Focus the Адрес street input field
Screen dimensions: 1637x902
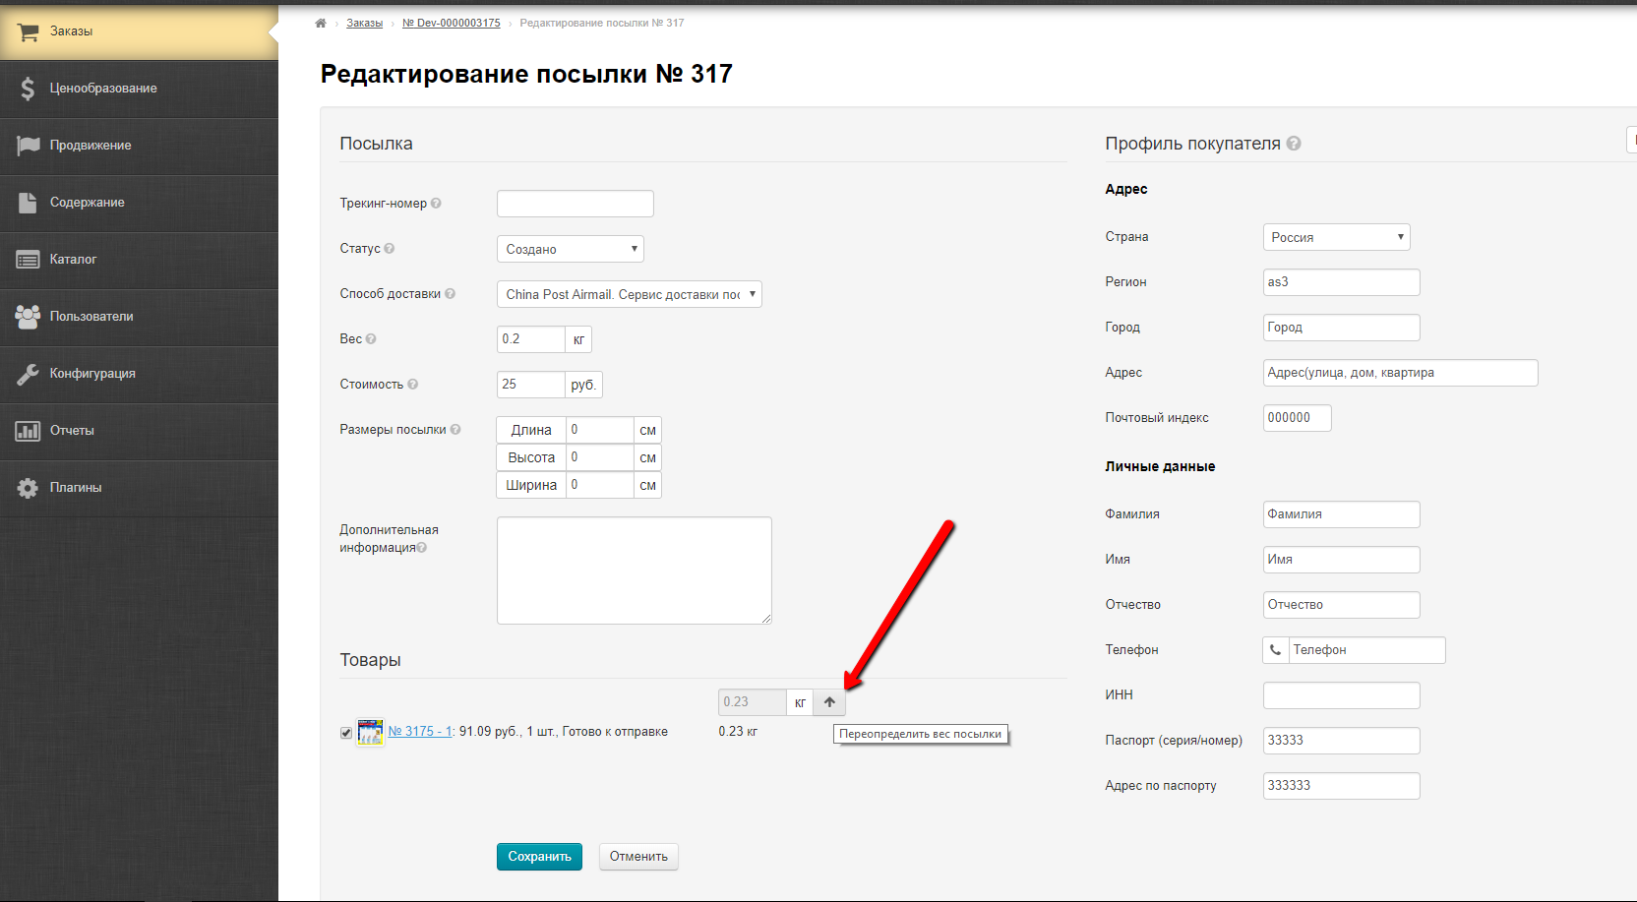(1401, 373)
